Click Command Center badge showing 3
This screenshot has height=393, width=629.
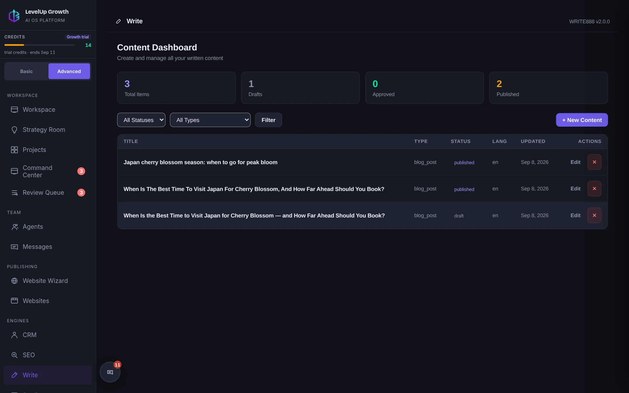coord(81,171)
